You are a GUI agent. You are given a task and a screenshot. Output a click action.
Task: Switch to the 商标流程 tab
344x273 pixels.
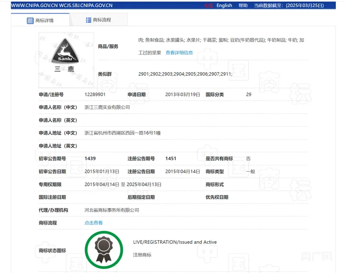pyautogui.click(x=98, y=20)
